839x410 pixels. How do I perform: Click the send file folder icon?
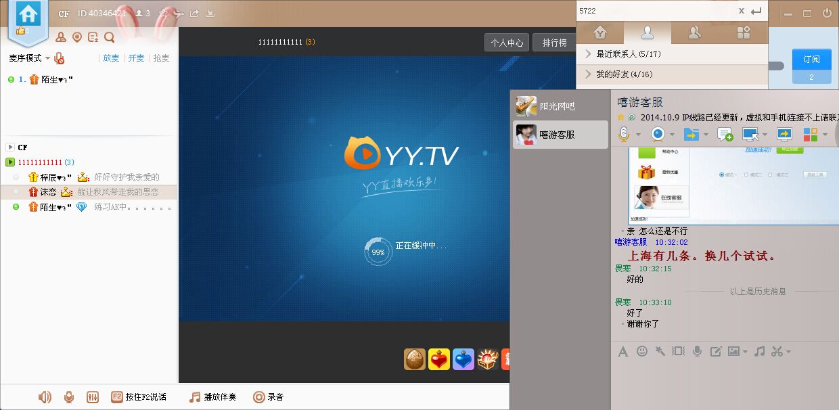coord(691,134)
